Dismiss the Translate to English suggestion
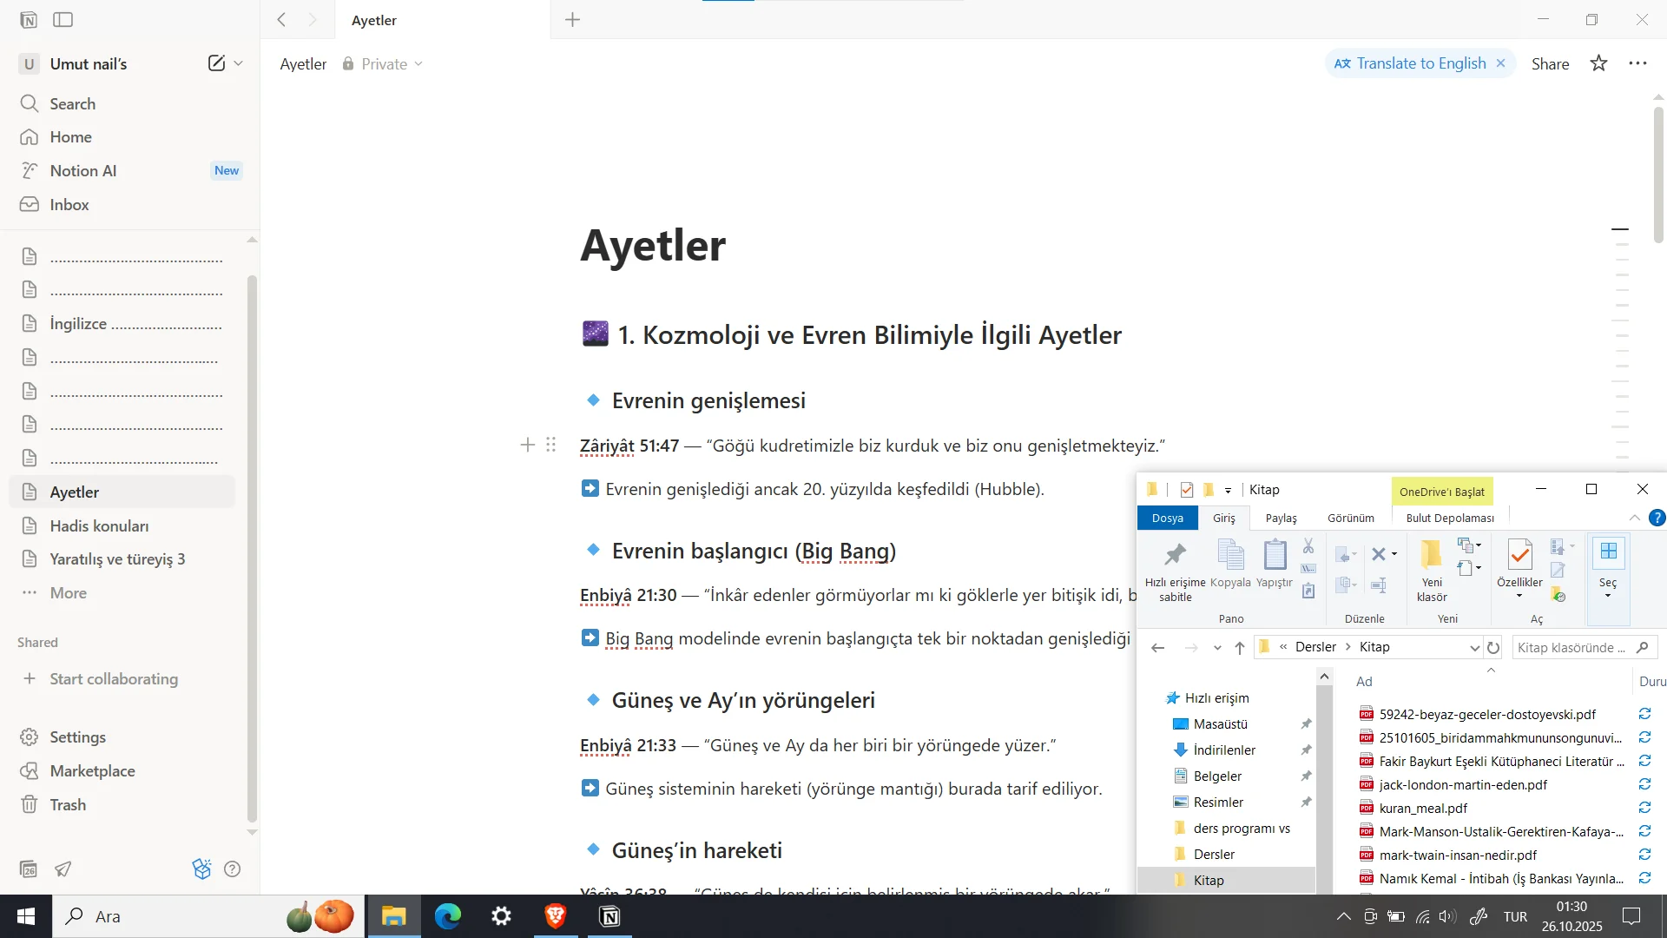 tap(1500, 63)
